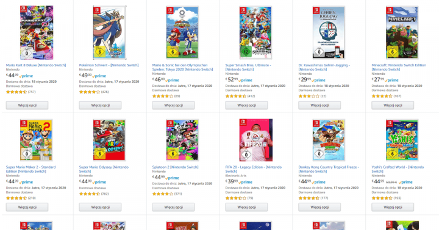Open Dr. Kawashimas Gehirn-Jogging title link
The image size is (439, 230).
tap(324, 67)
